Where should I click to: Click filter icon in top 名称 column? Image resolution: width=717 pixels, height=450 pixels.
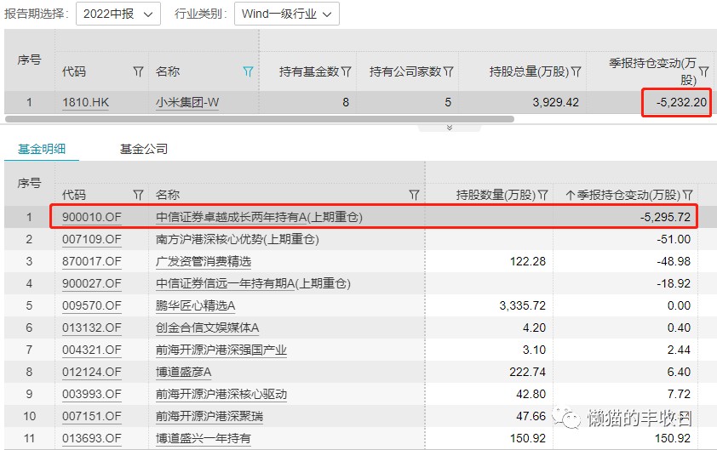248,72
